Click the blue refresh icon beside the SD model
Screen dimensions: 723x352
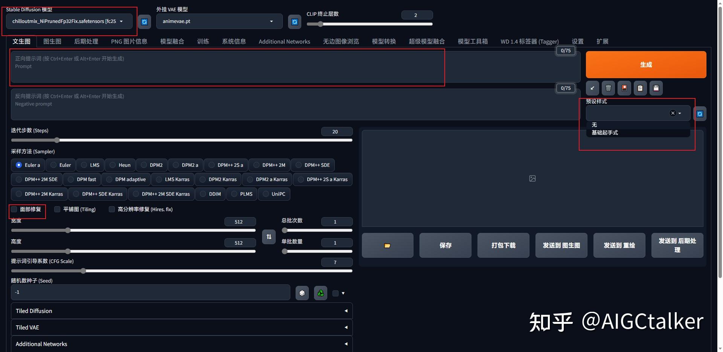click(144, 21)
